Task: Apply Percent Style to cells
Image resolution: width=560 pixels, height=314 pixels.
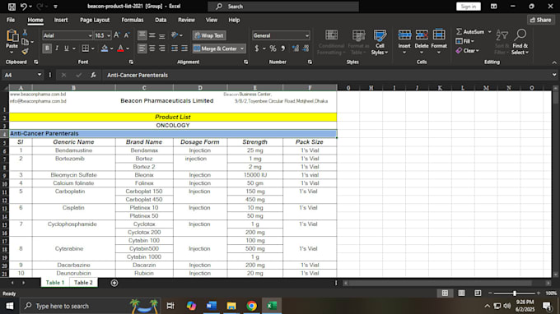Action: 273,48
